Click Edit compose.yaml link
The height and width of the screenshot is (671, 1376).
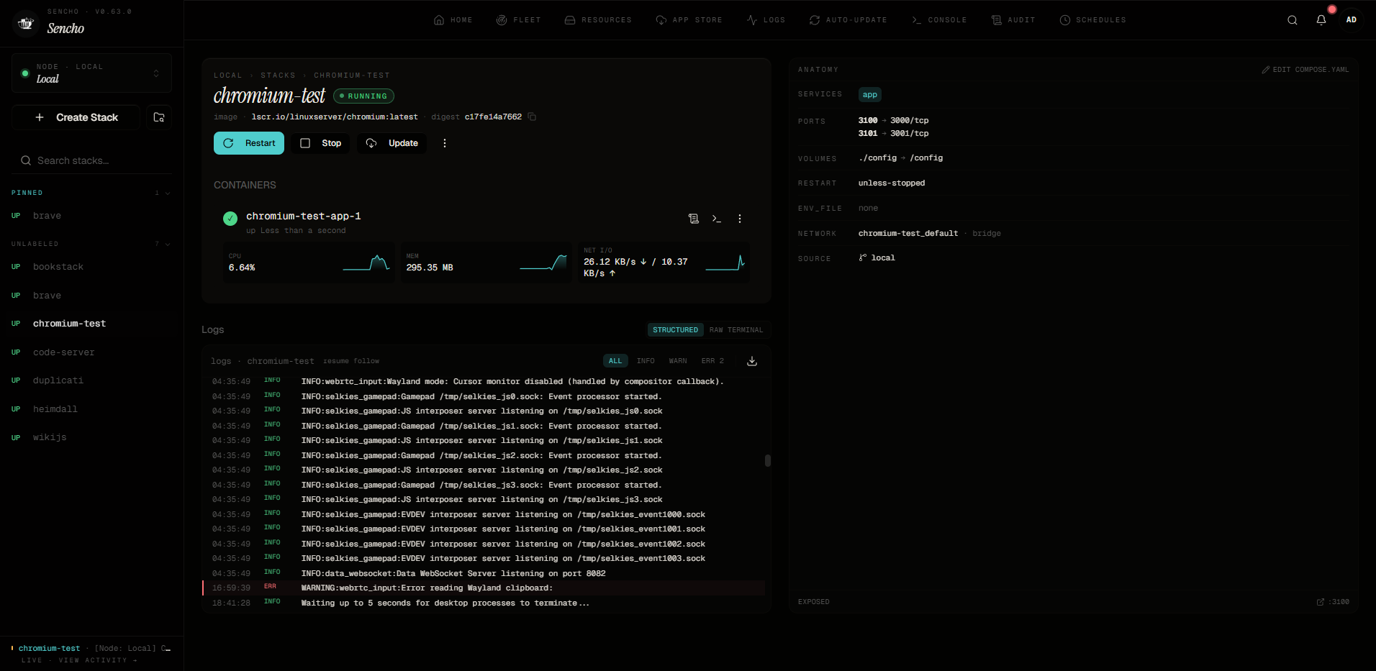coord(1305,70)
